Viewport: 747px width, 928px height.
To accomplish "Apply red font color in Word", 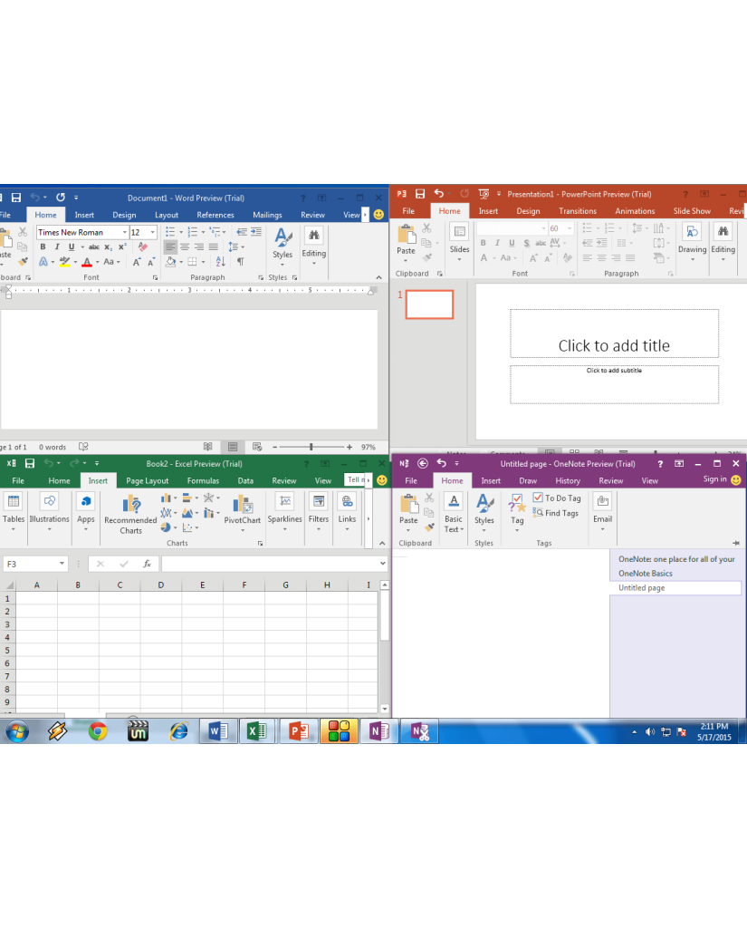I will (x=87, y=262).
